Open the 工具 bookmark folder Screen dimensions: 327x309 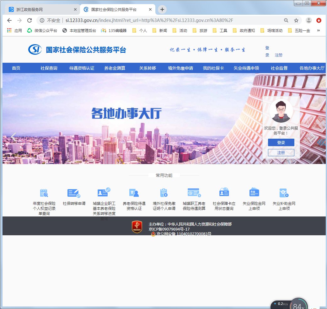coord(220,31)
